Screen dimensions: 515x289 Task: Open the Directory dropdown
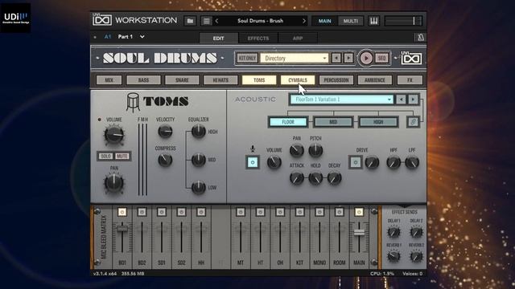[x=295, y=59]
